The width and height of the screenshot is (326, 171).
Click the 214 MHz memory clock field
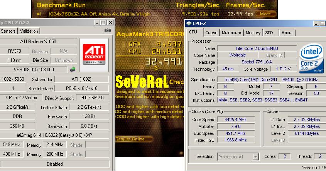pos(55,144)
